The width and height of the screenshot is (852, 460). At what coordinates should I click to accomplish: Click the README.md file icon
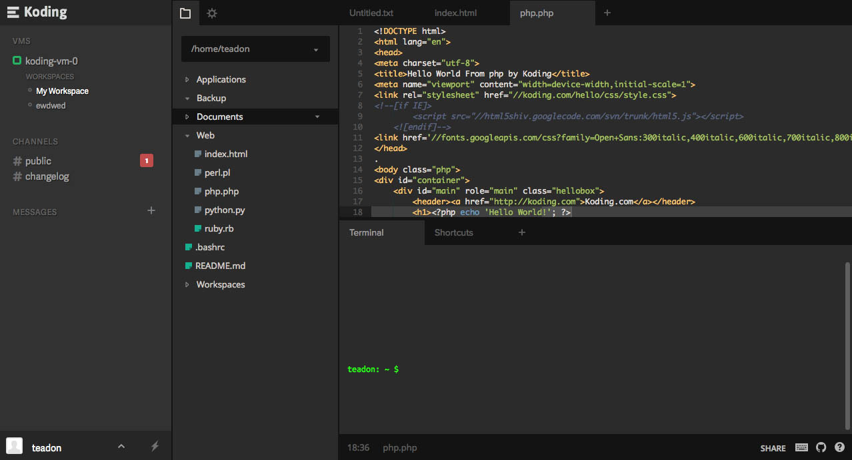point(188,266)
